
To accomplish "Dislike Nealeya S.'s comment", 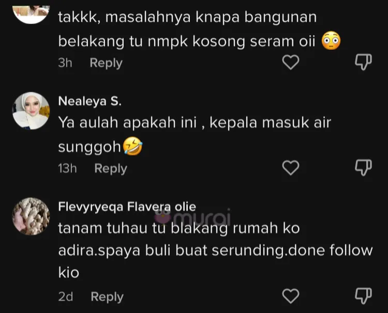I will click(363, 168).
